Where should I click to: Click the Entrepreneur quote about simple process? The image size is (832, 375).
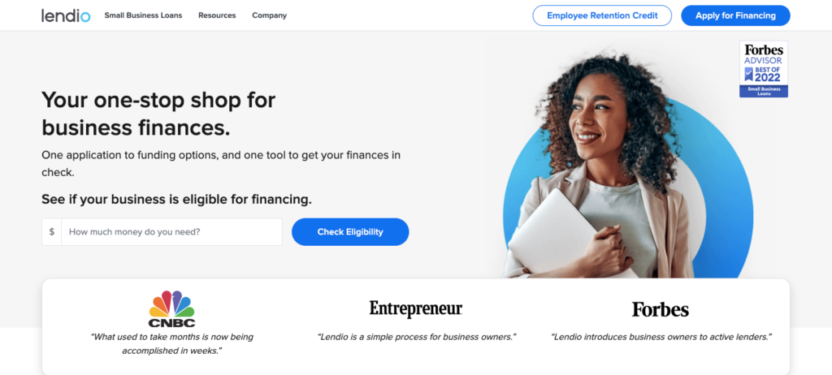tap(417, 337)
